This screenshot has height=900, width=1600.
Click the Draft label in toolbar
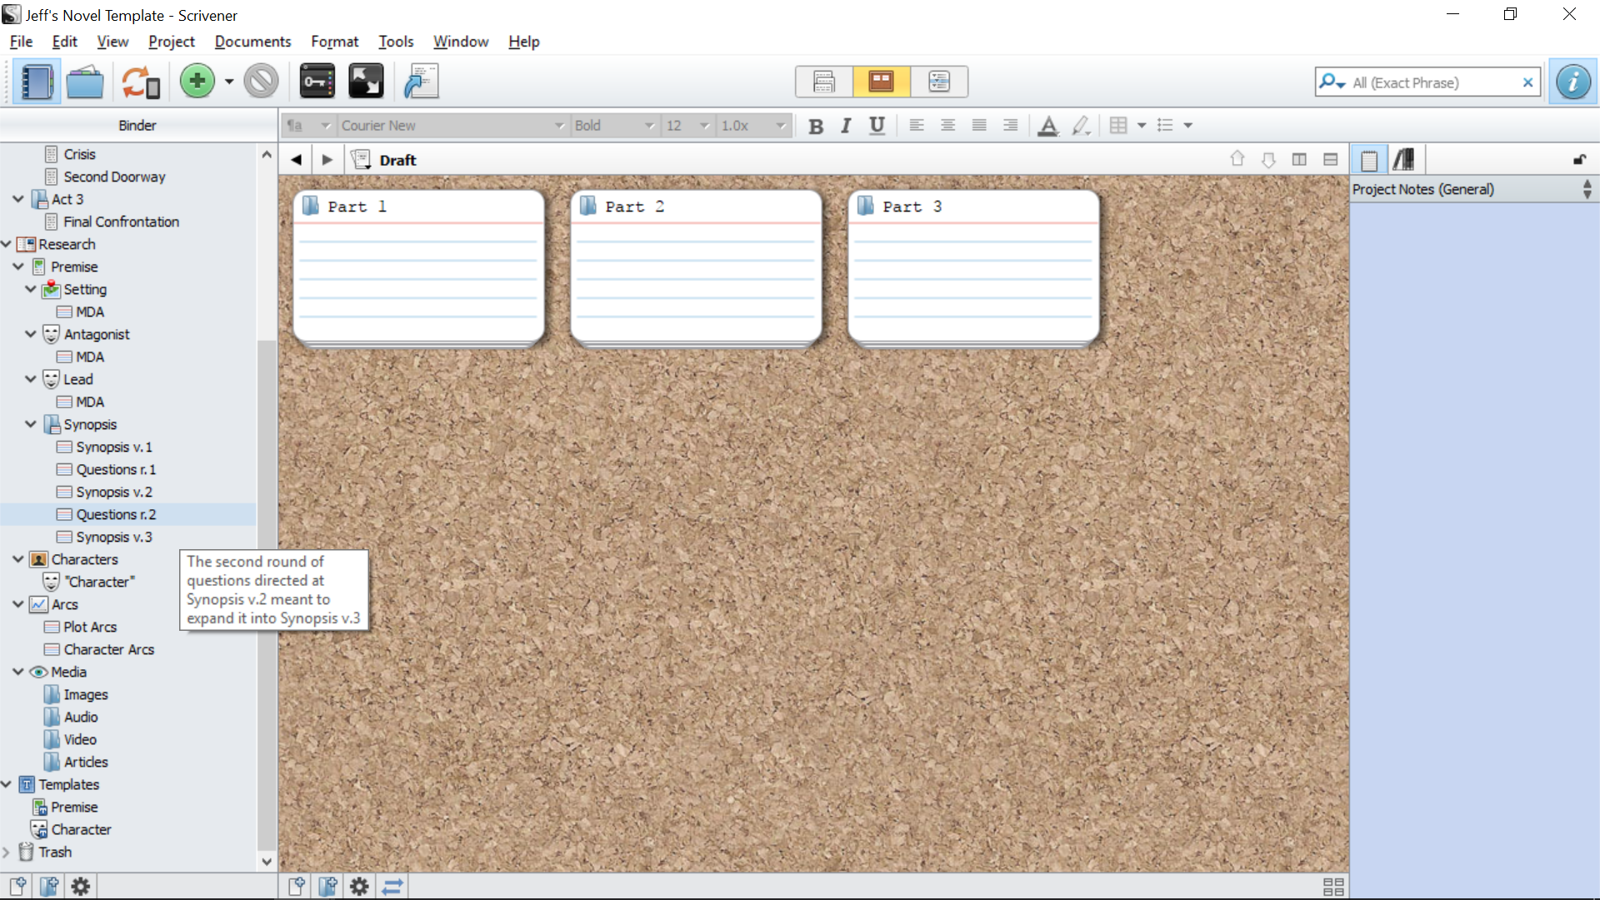coord(399,161)
